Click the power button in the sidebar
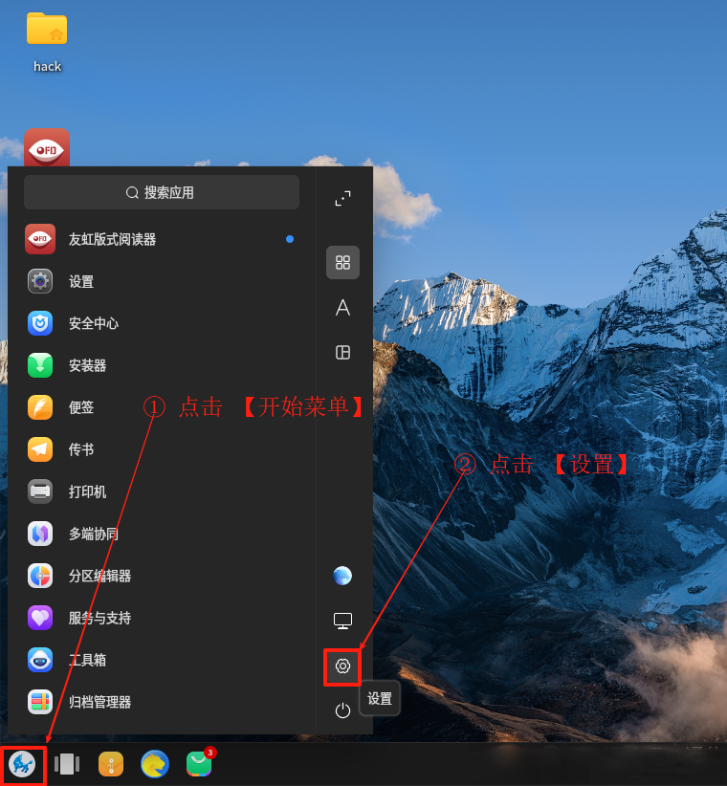 pos(342,710)
